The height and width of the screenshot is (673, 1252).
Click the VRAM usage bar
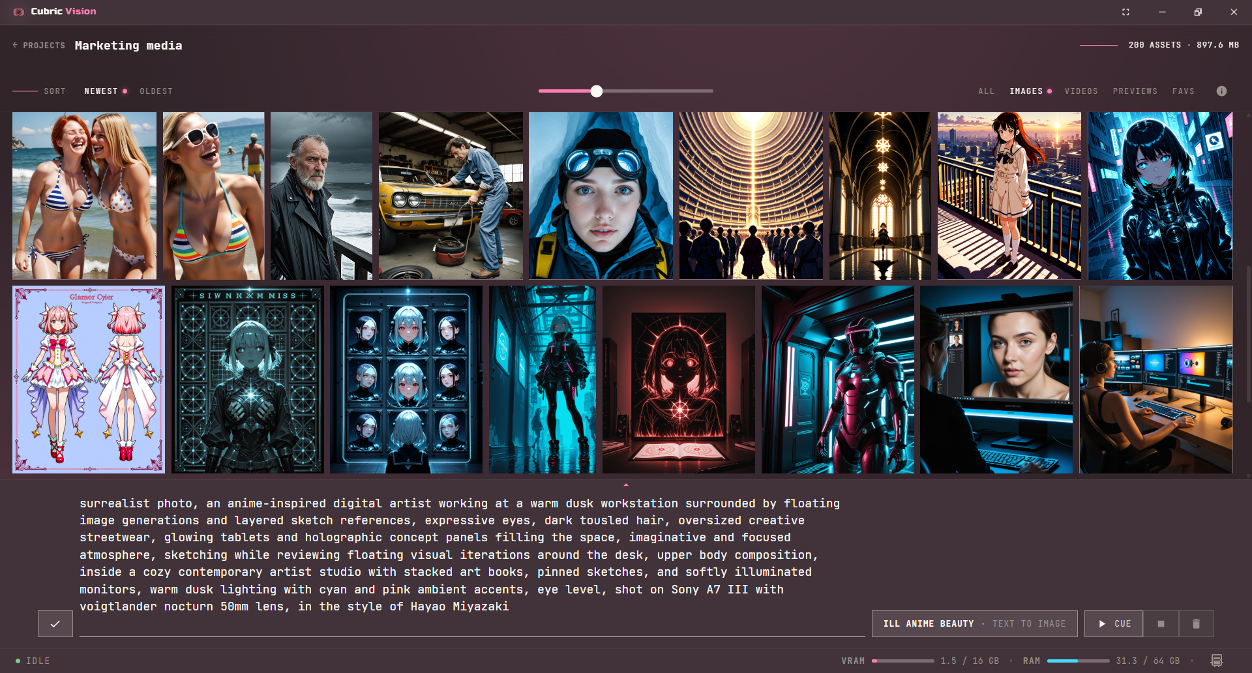click(x=903, y=661)
